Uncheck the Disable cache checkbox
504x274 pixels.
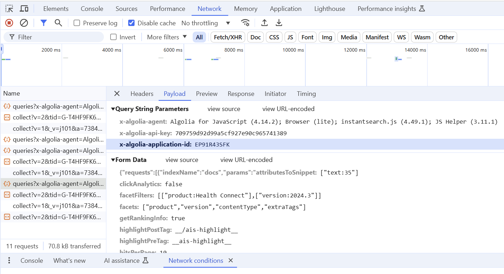131,23
